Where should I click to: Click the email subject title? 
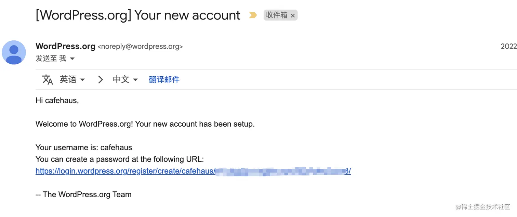click(x=138, y=15)
